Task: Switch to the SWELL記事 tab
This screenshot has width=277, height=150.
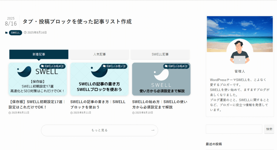Action: 160,54
